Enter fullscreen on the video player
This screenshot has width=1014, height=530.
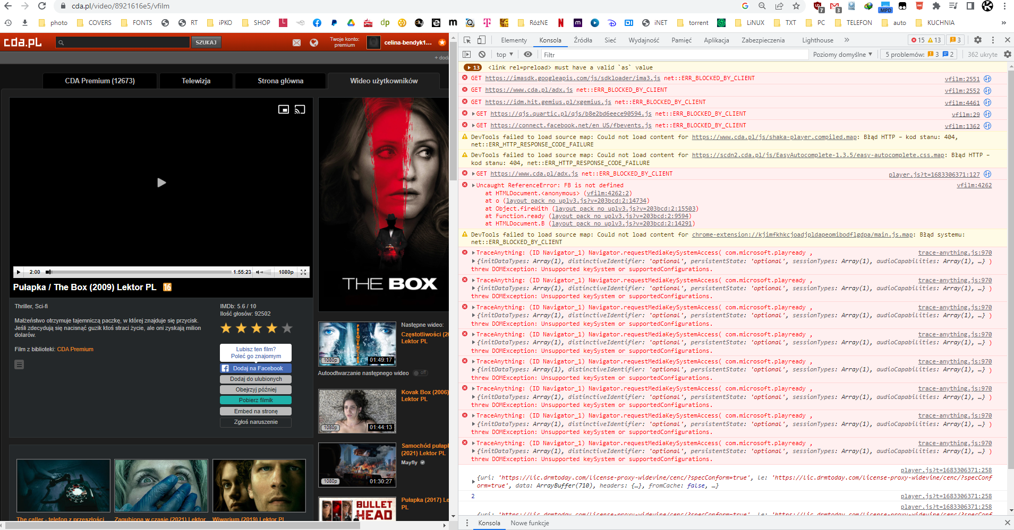click(x=303, y=272)
